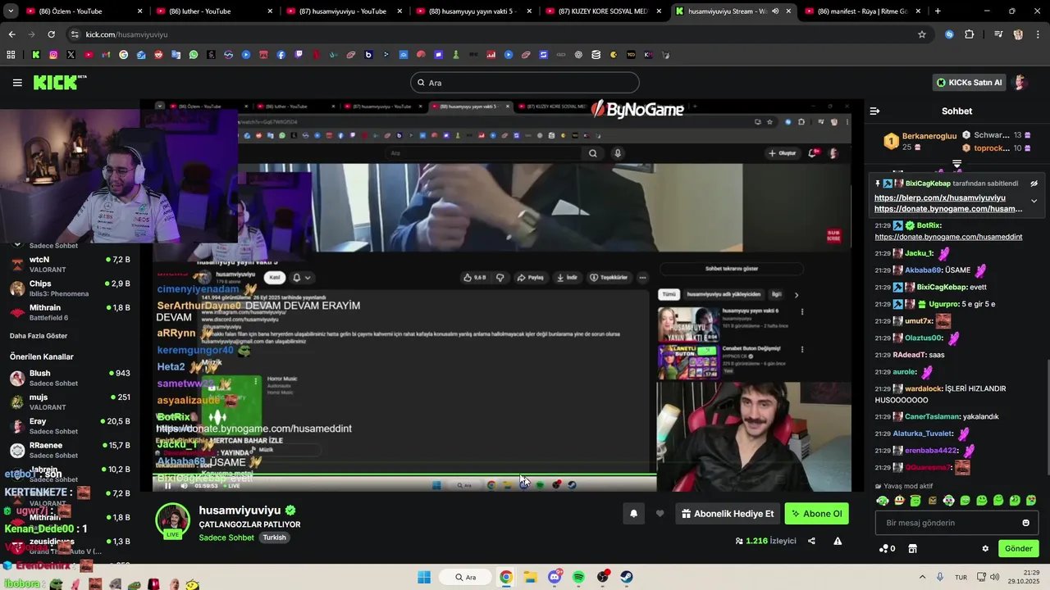Toggle the follow heart for husamviyuviyu
The width and height of the screenshot is (1050, 590).
[660, 514]
